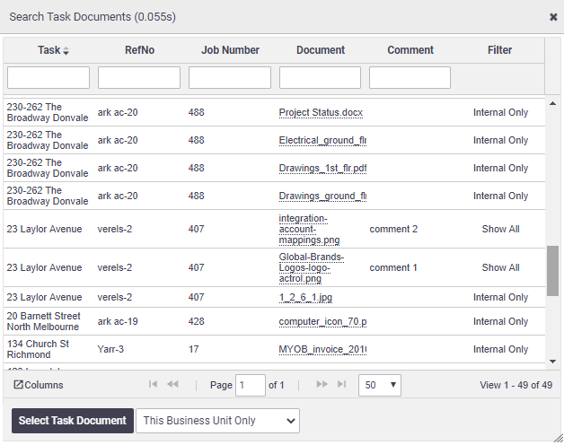Click RefNo cell 'Yarr-3'
This screenshot has width=564, height=445.
(110, 349)
